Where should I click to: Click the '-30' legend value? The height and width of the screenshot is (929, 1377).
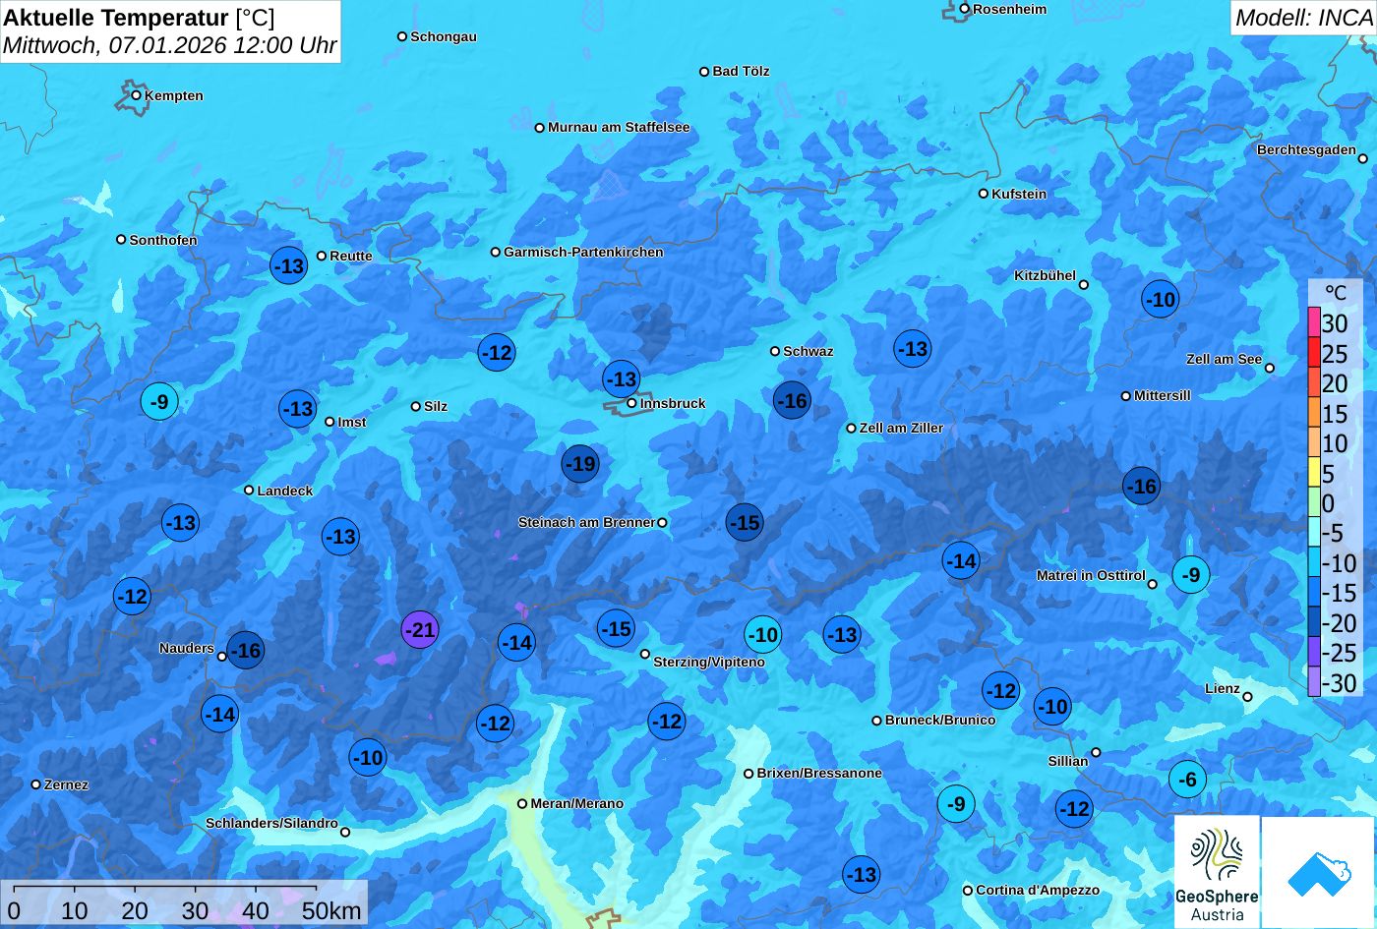point(1340,682)
